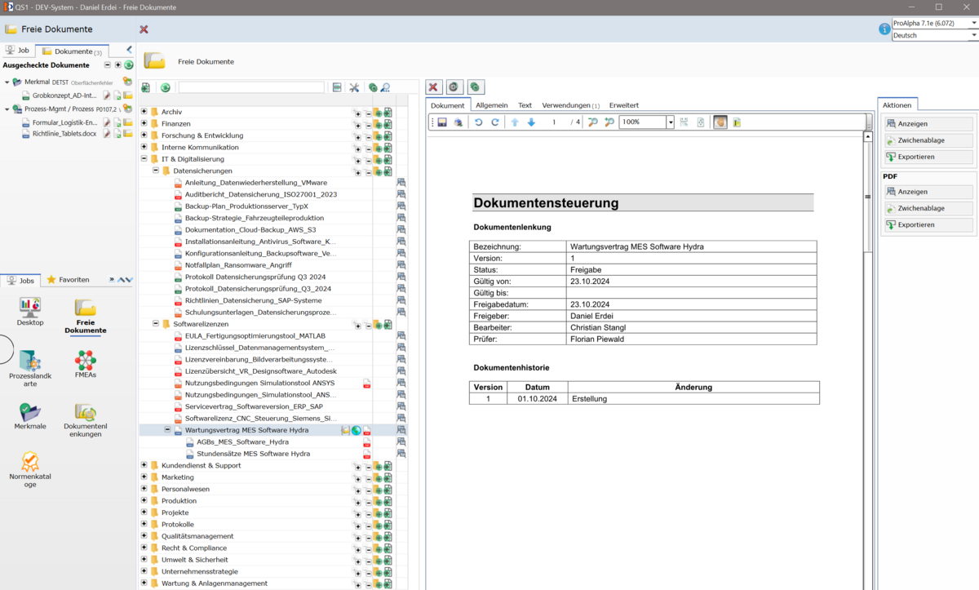Image resolution: width=979 pixels, height=590 pixels.
Task: Select AGBs_MES_Software_Hydra document
Action: [x=242, y=441]
